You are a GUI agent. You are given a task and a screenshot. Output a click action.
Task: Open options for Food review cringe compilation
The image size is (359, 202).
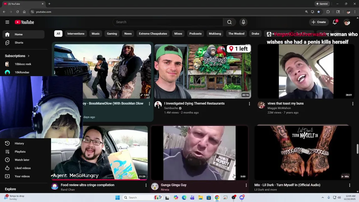click(146, 185)
